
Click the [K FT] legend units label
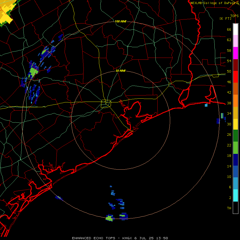point(225,18)
